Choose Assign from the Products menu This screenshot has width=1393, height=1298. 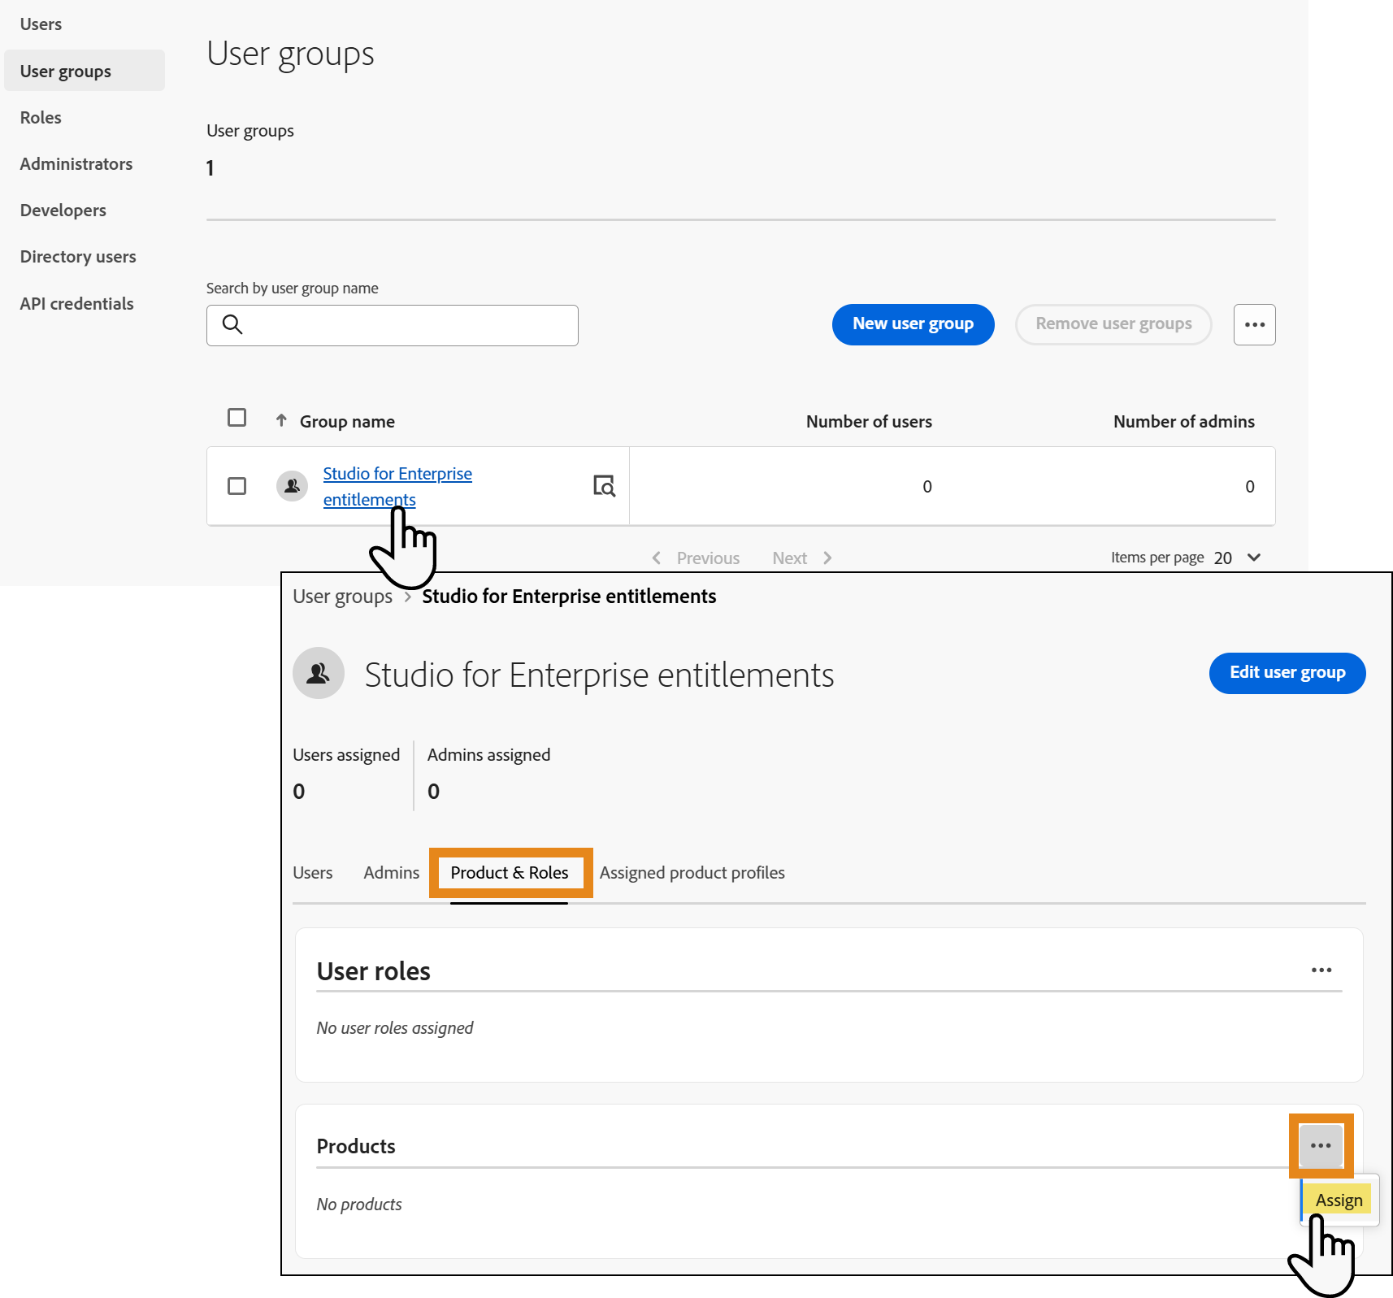[1339, 1200]
